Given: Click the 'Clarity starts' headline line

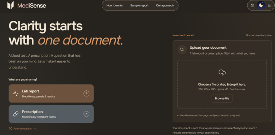Looking at the screenshot, I should point(46,26).
